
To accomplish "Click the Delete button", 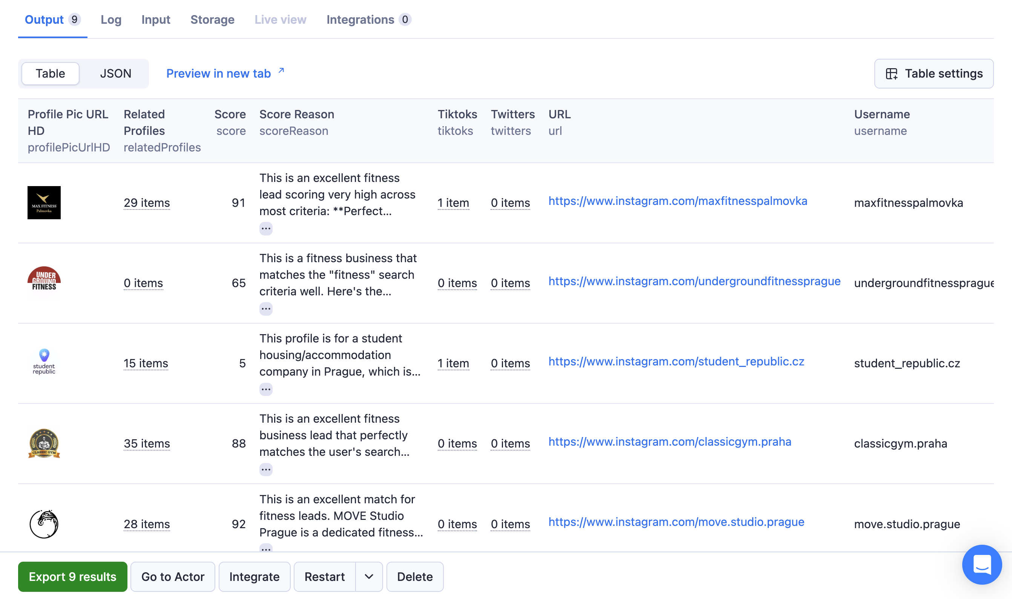I will [x=414, y=577].
